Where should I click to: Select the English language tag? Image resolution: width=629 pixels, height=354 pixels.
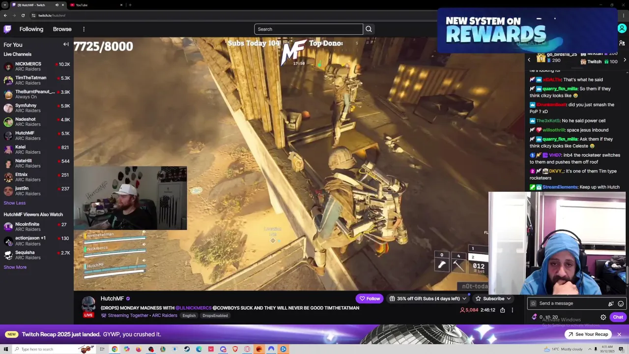(x=189, y=316)
